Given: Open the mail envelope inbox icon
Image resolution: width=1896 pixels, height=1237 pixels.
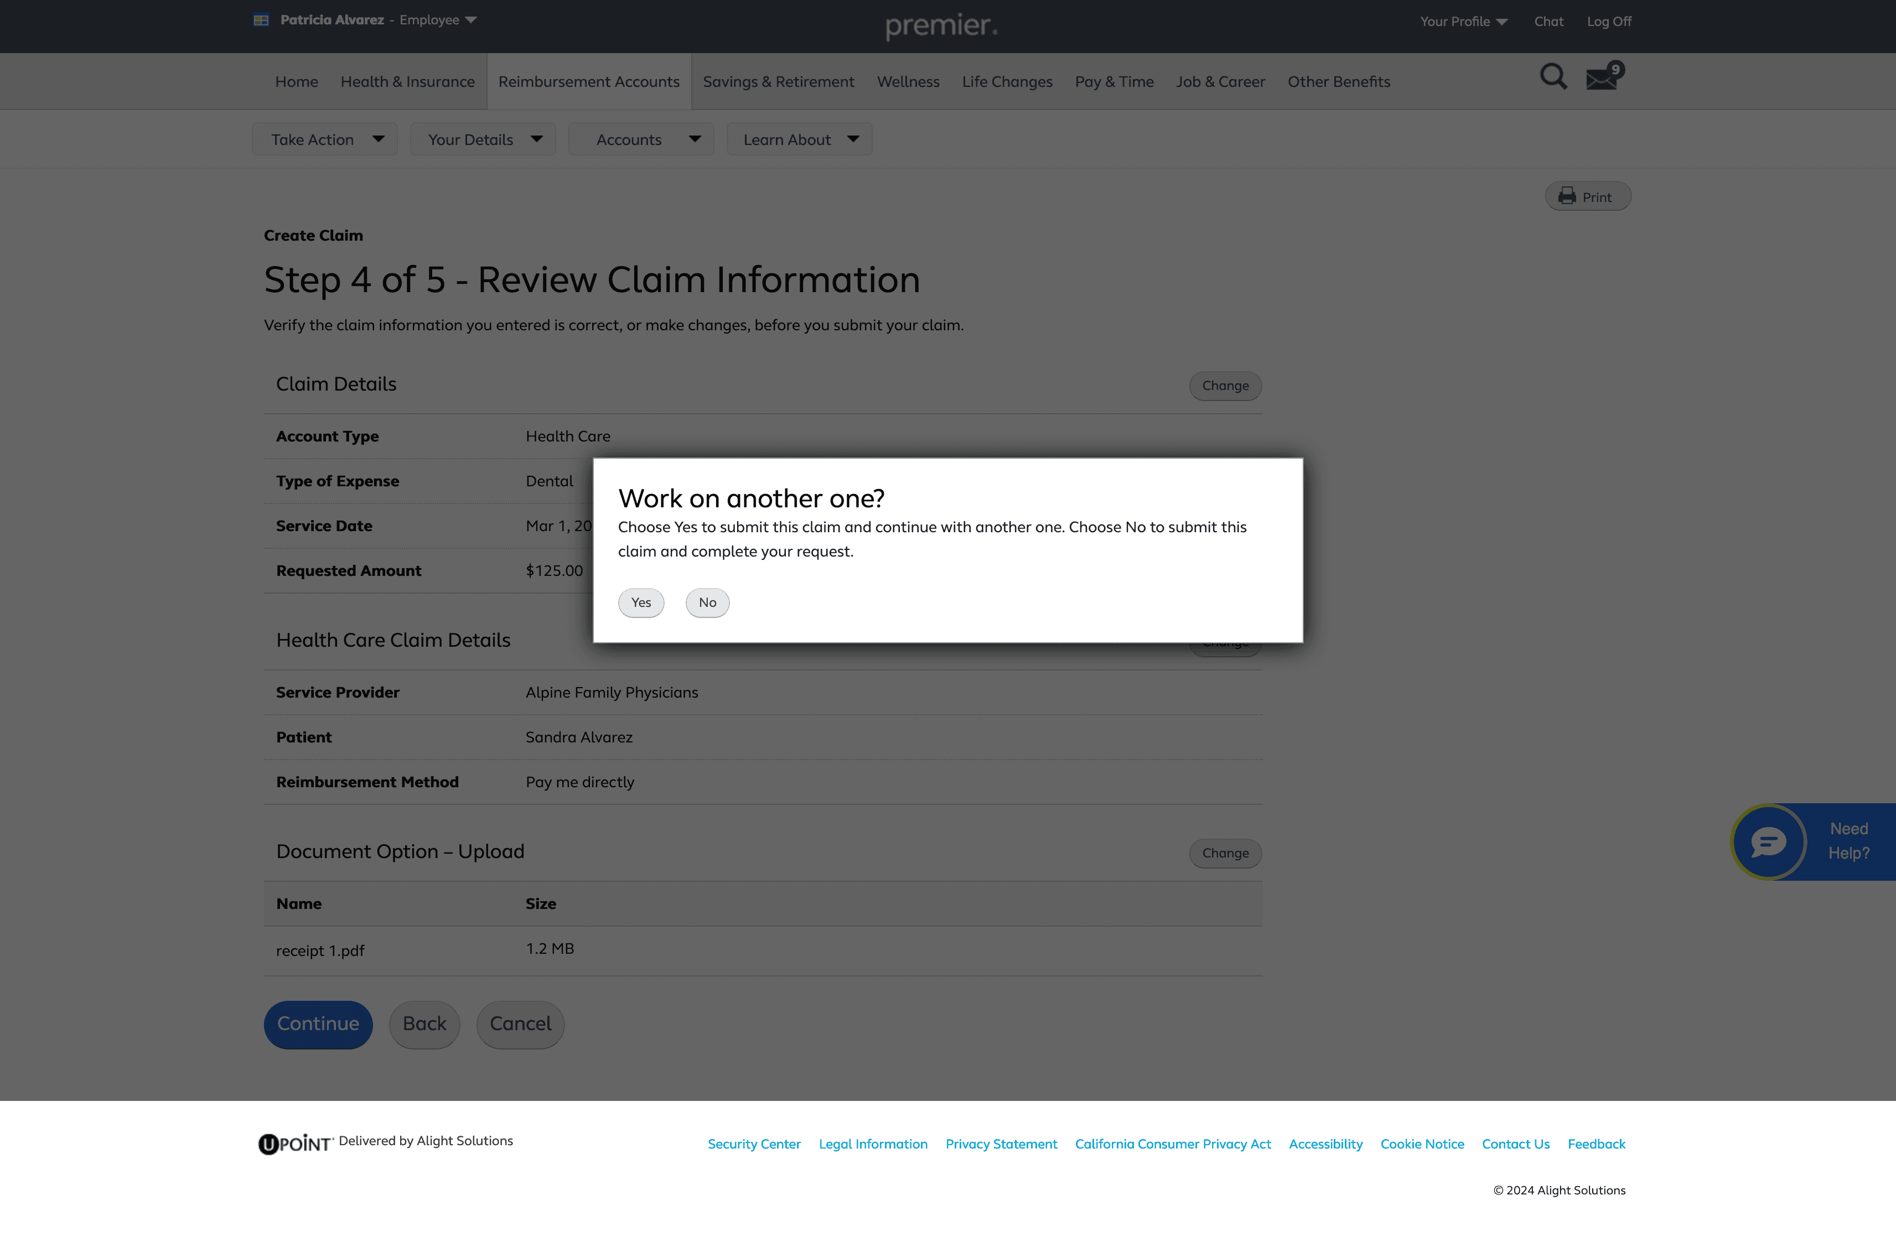Looking at the screenshot, I should click(1601, 79).
